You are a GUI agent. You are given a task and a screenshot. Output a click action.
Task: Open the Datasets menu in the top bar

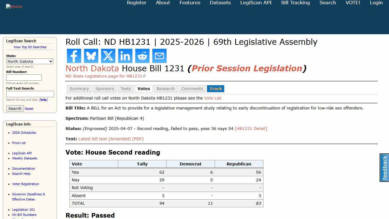click(x=220, y=3)
